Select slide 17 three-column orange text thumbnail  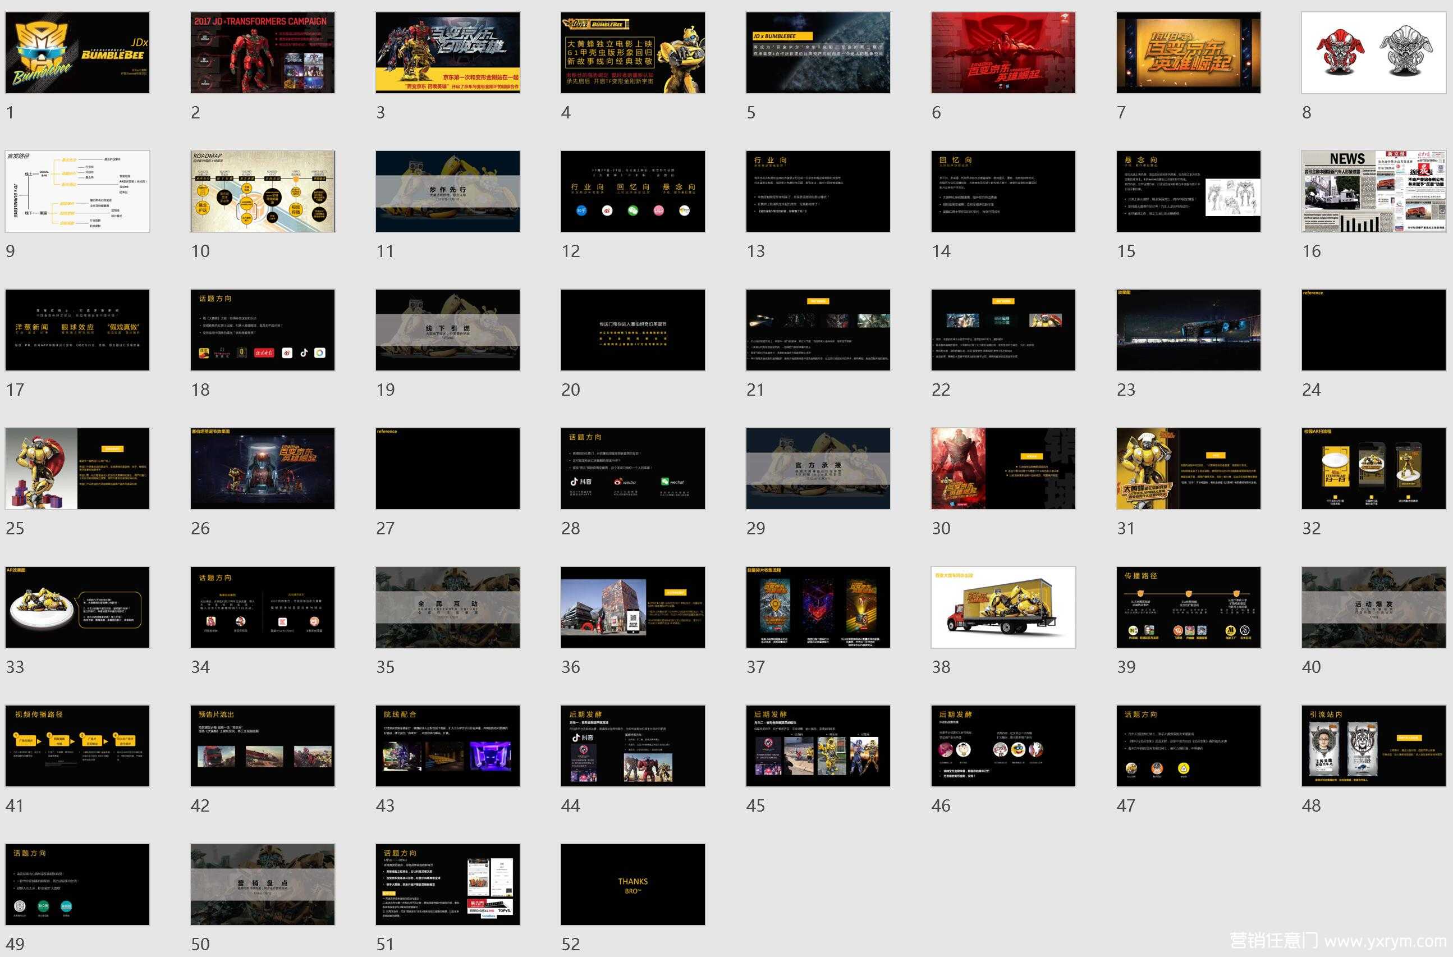pos(77,330)
